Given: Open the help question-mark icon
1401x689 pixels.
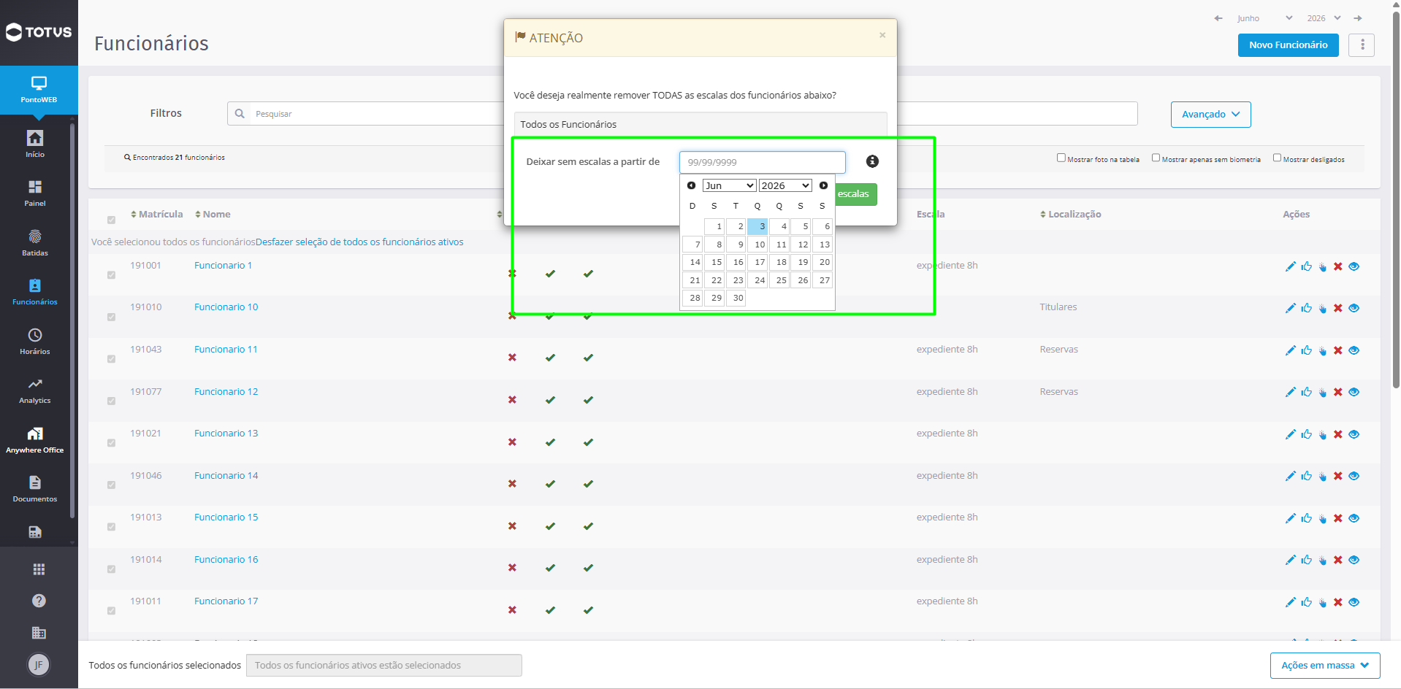Looking at the screenshot, I should coord(39,601).
